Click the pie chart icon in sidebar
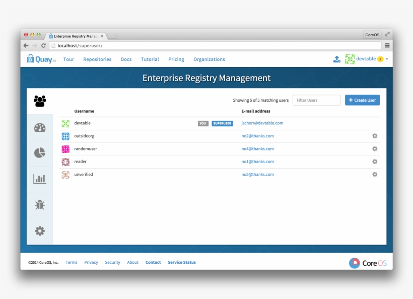Viewport: 413px width, 299px height. pyautogui.click(x=40, y=153)
